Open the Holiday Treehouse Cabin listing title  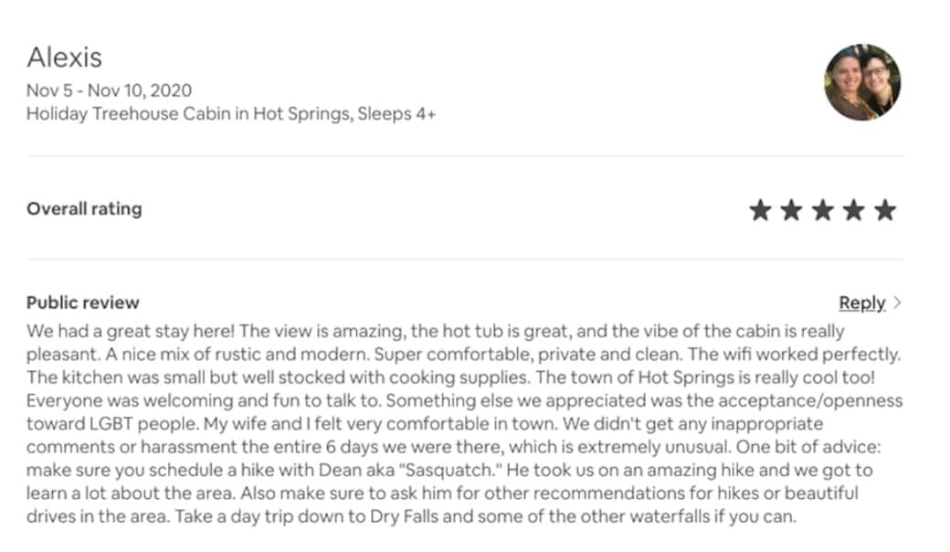coord(183,114)
